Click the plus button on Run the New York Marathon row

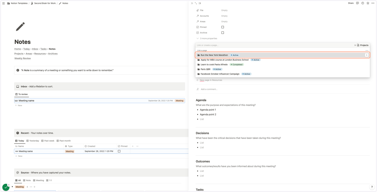pyautogui.click(x=367, y=55)
